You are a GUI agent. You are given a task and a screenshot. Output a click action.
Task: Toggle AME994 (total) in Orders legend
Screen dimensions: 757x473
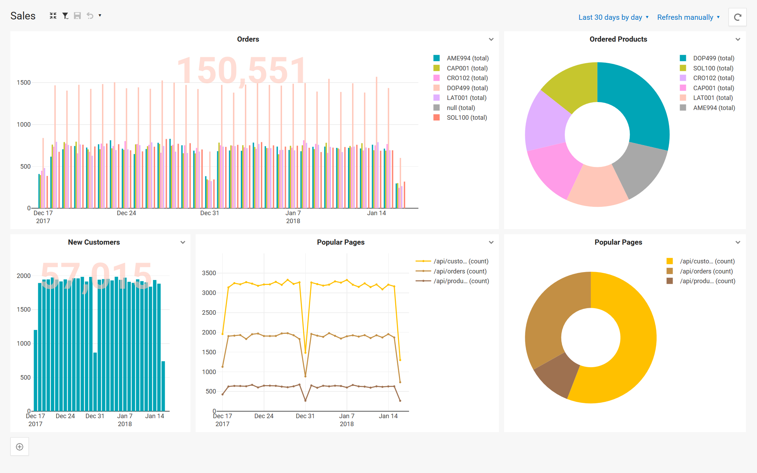click(x=461, y=58)
